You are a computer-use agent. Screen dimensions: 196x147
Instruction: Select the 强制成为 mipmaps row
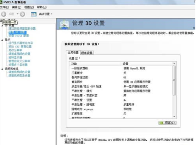[121, 109]
